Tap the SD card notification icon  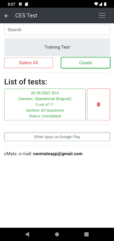pyautogui.click(x=26, y=4)
